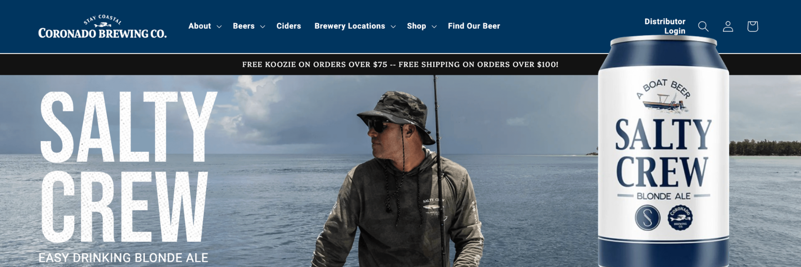801x267 pixels.
Task: Click the large Salty Crew headline
Action: point(128,167)
